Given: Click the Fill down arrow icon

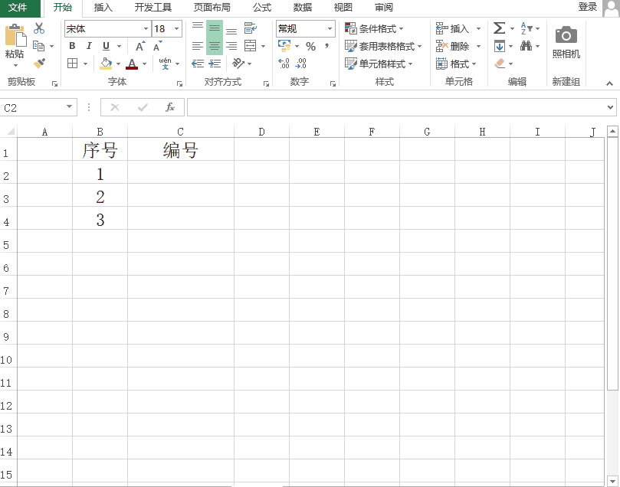Looking at the screenshot, I should pos(500,46).
